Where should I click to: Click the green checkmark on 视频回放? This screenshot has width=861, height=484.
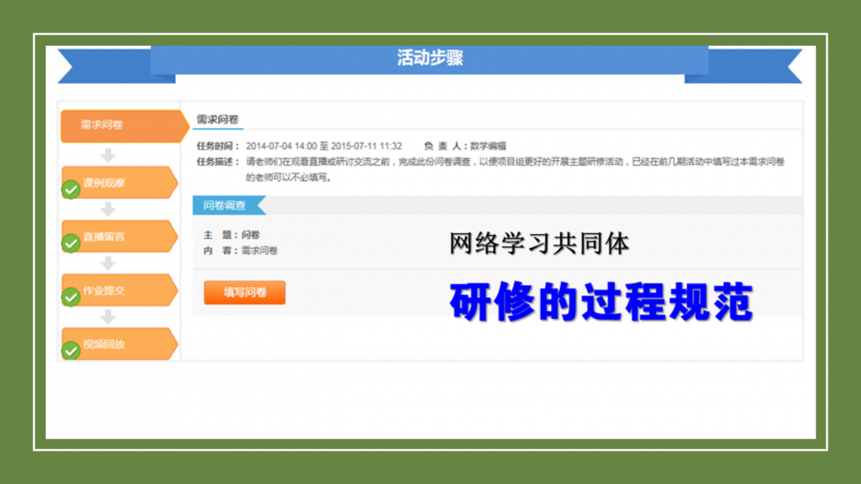click(71, 351)
